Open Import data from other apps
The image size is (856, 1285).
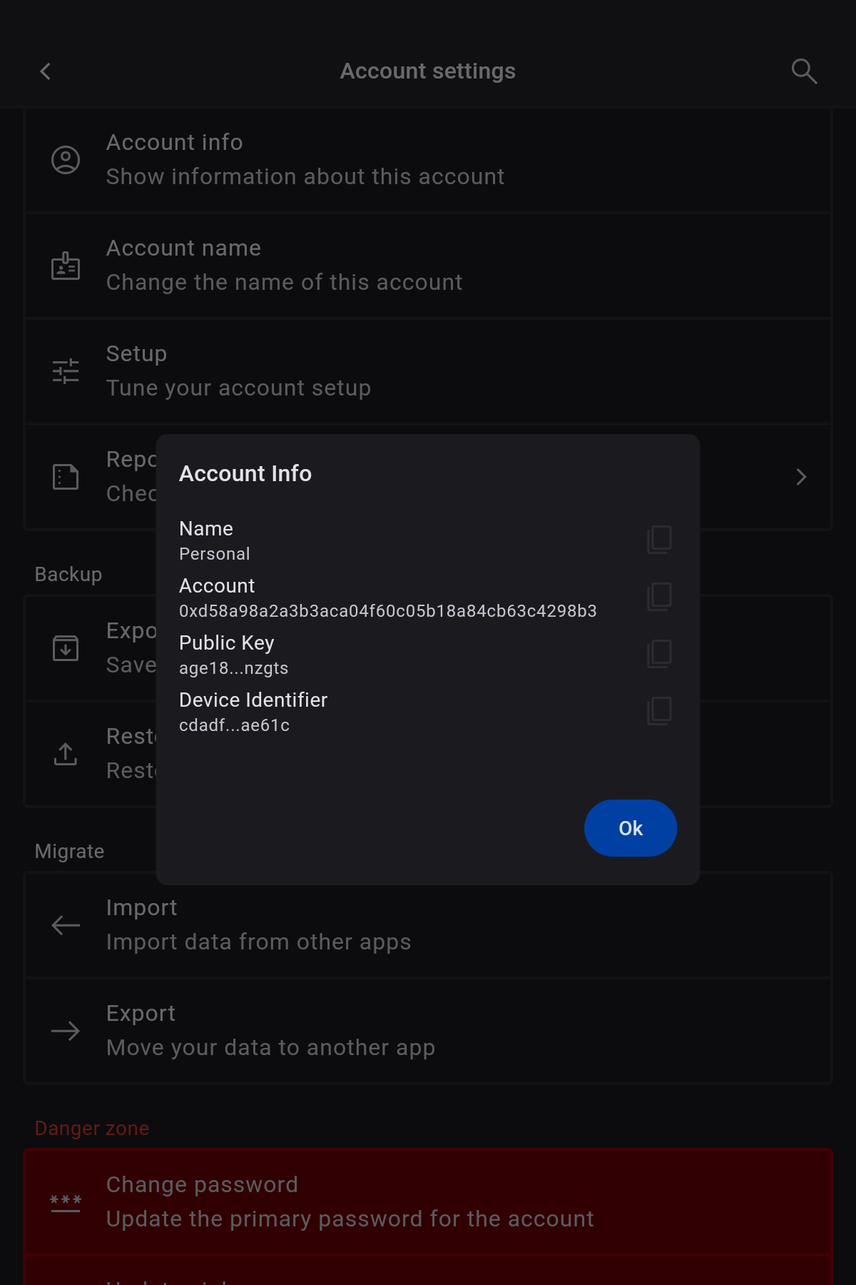[428, 925]
